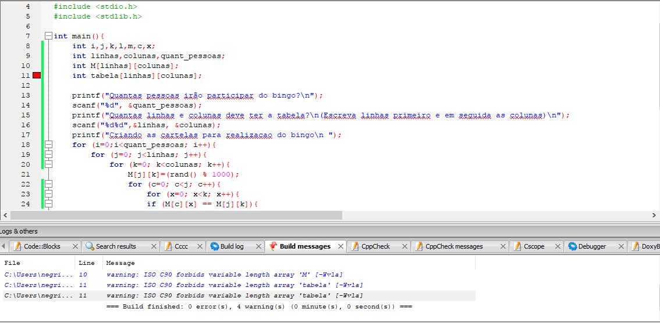Collapse the main function fold at line 7

(48, 36)
